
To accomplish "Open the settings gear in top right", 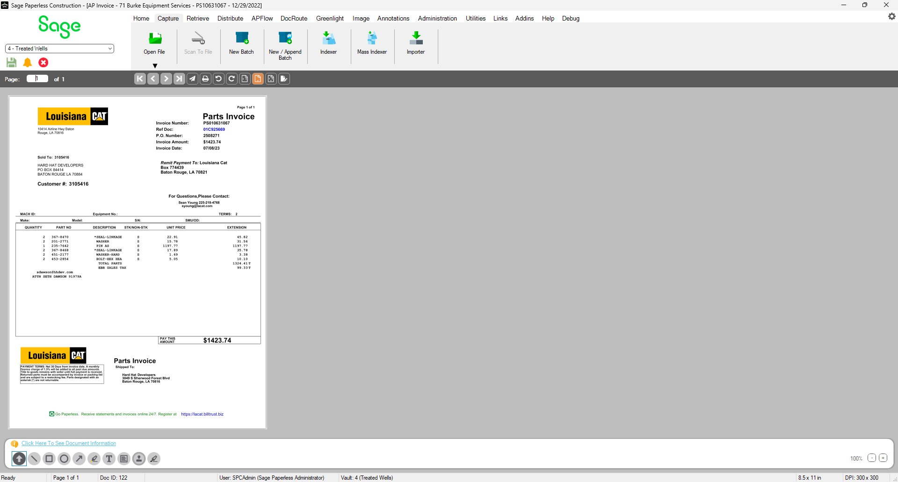I will coord(891,16).
